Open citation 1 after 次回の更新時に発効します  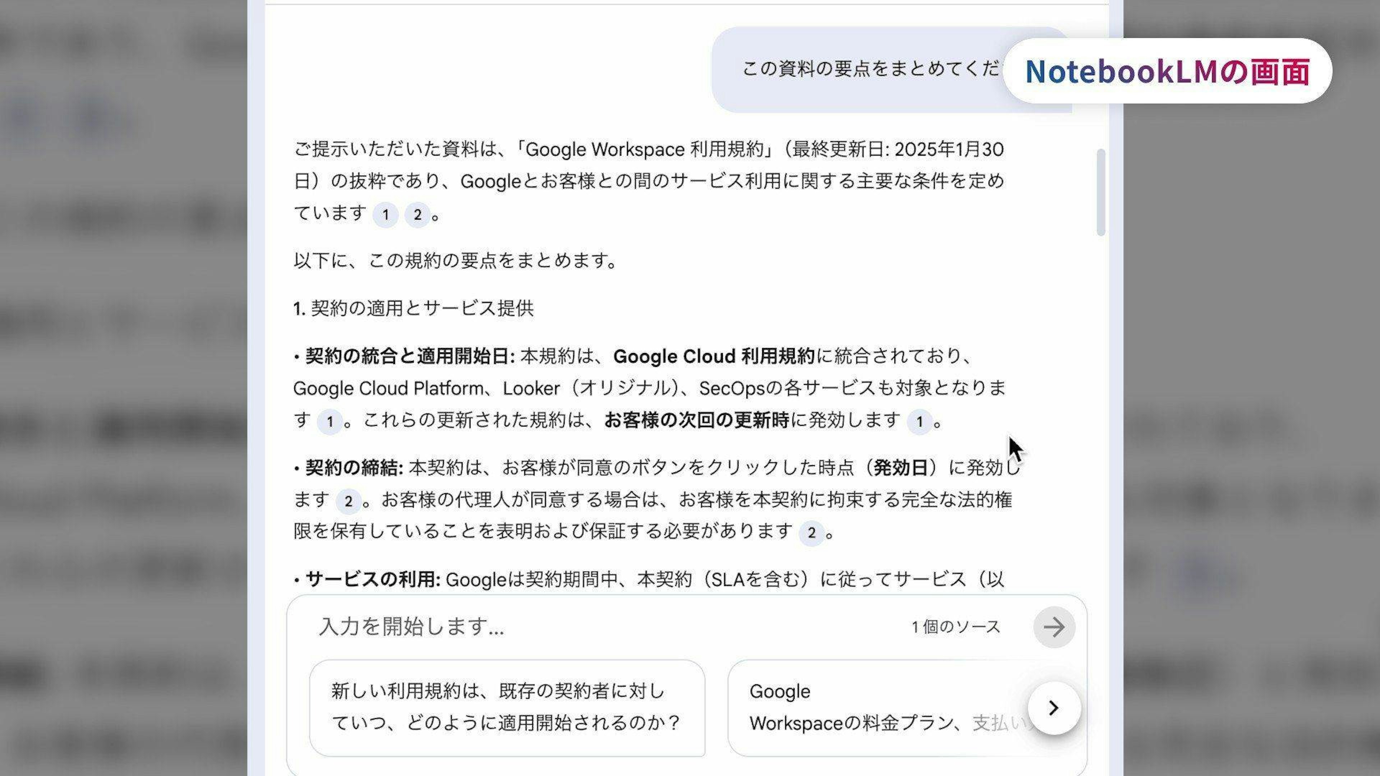coord(919,422)
